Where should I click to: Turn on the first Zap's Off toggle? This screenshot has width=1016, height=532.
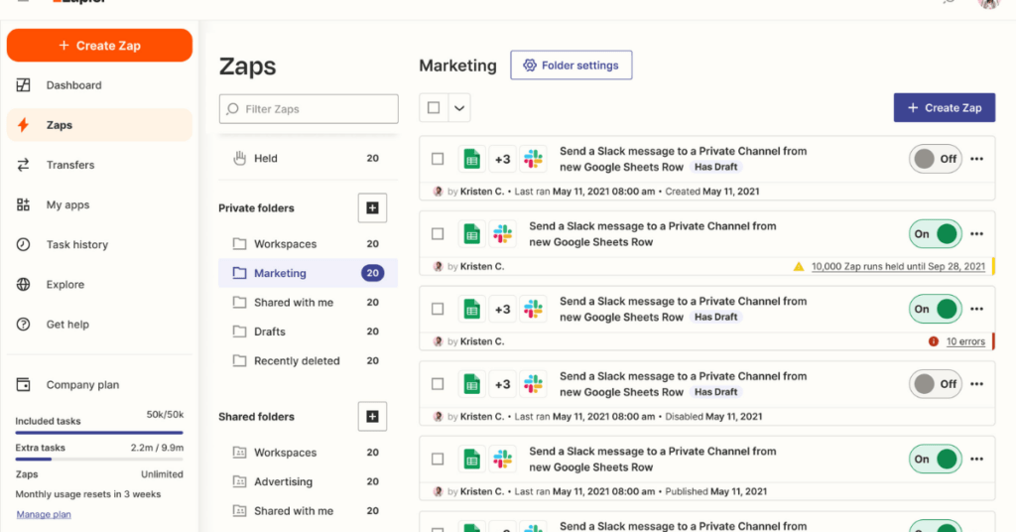tap(935, 159)
